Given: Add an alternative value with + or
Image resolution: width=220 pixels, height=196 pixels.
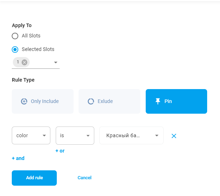Looking at the screenshot, I should pyautogui.click(x=60, y=151).
